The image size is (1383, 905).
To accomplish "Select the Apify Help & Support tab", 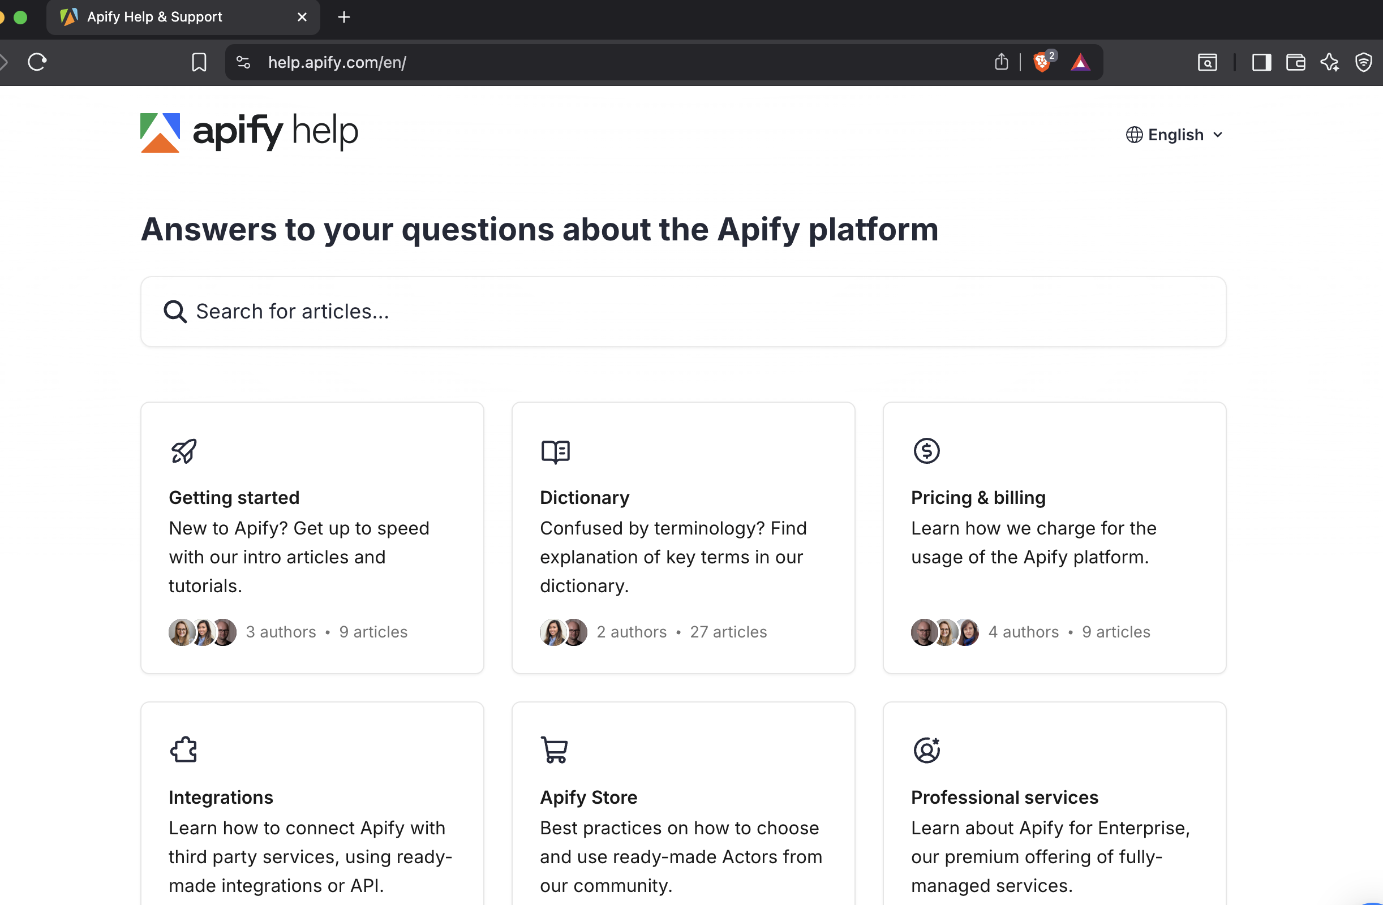I will pyautogui.click(x=183, y=18).
